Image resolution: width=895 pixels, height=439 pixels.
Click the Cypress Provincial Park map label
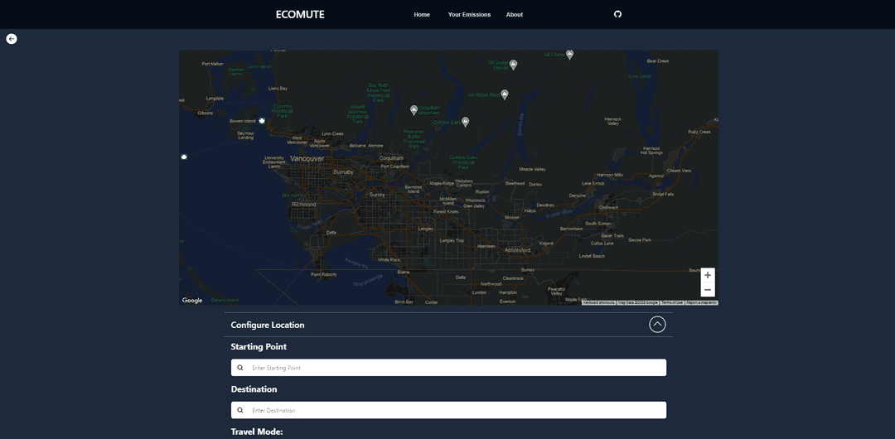[282, 111]
